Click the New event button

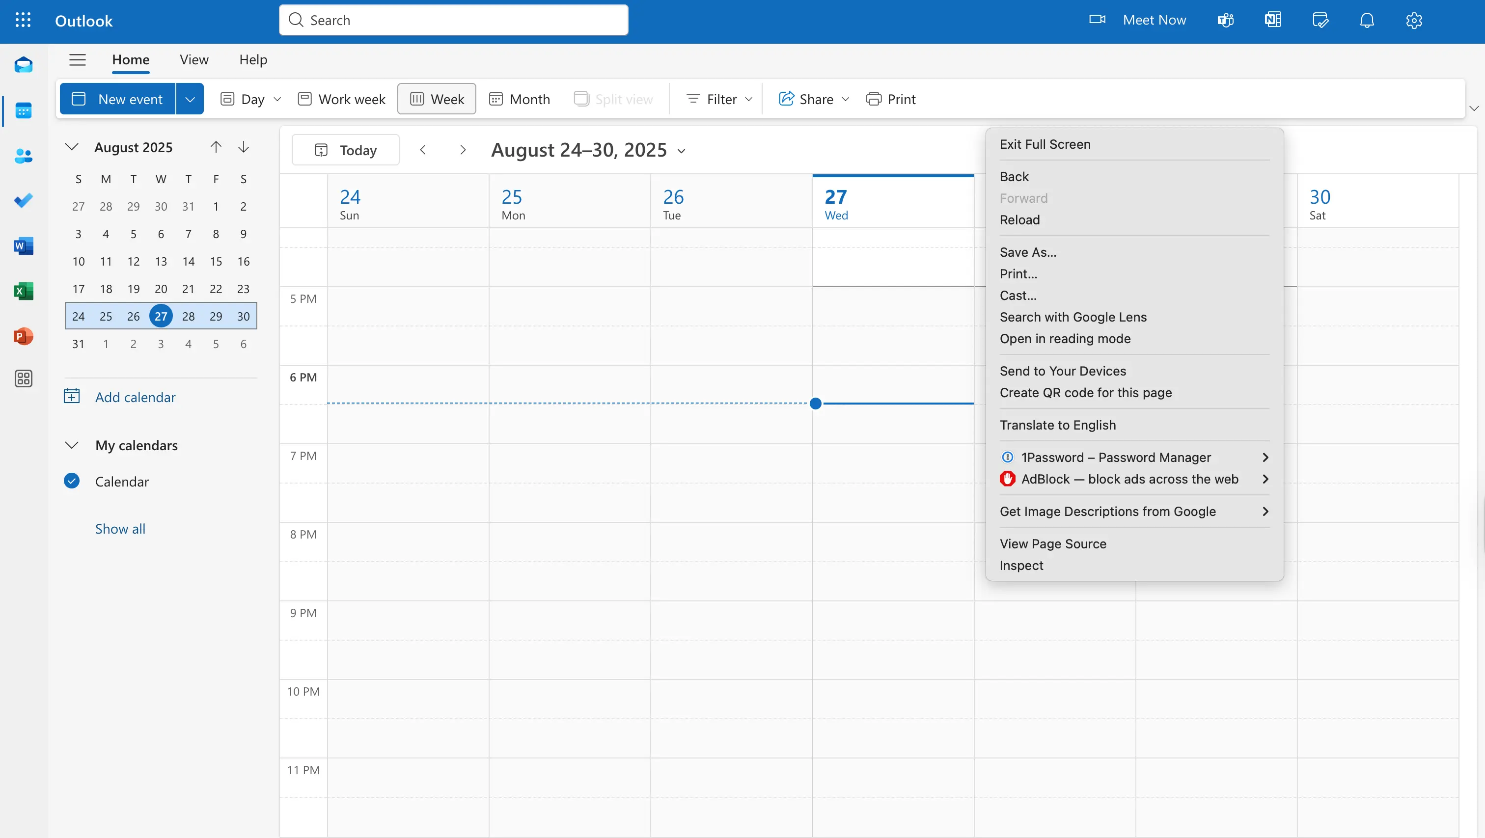[117, 99]
